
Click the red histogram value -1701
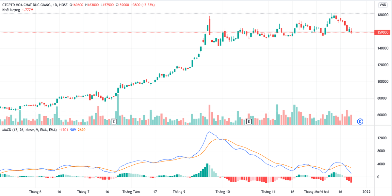(x=63, y=130)
